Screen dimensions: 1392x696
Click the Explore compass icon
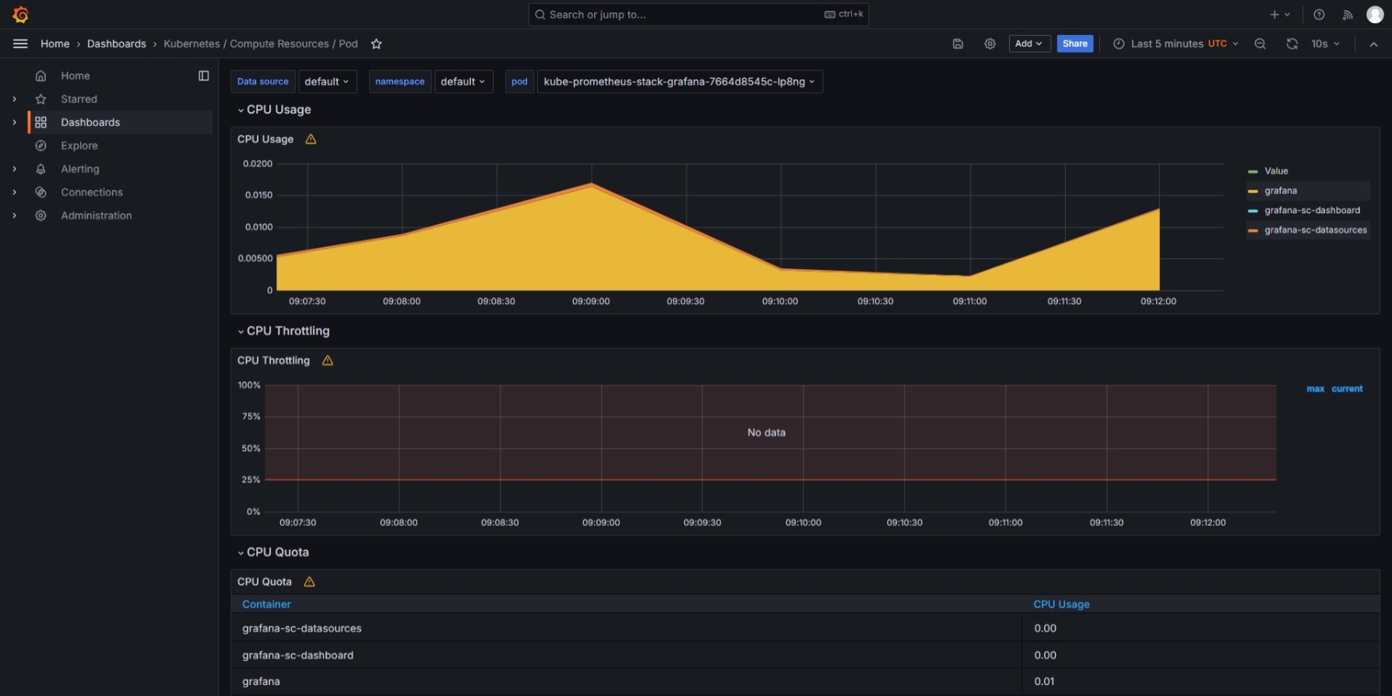click(x=41, y=145)
